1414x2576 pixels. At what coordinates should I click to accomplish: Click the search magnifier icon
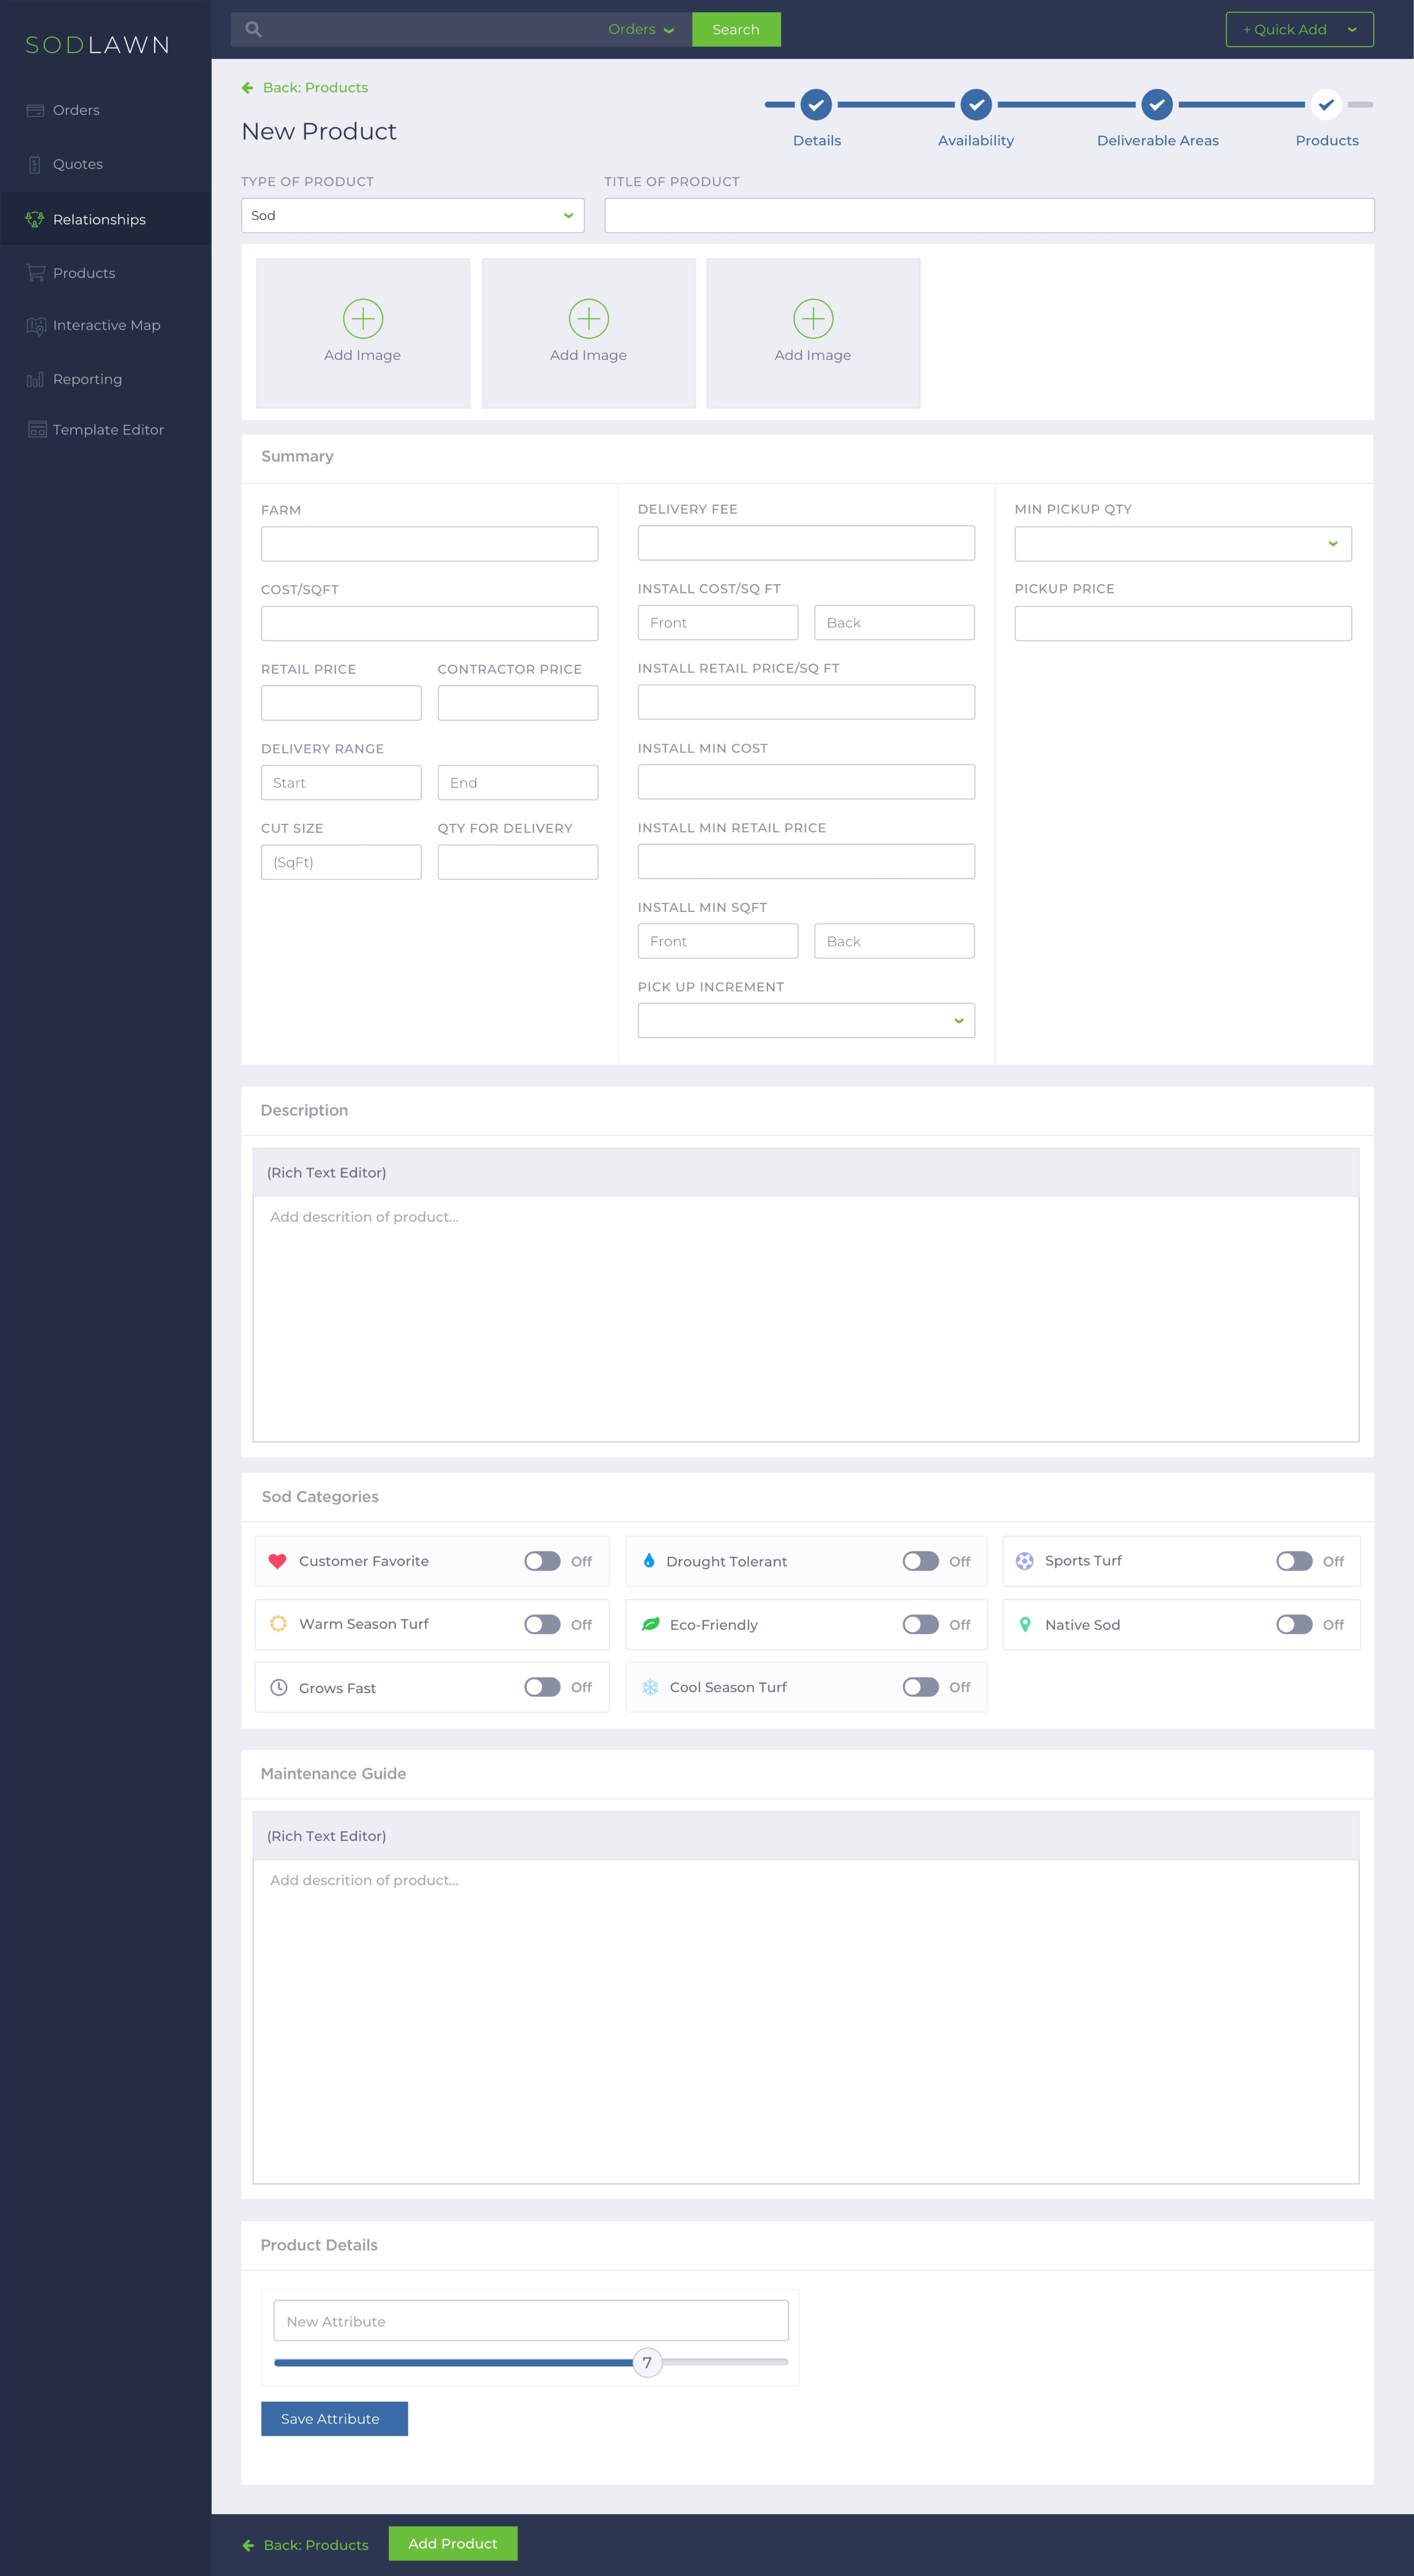point(254,29)
